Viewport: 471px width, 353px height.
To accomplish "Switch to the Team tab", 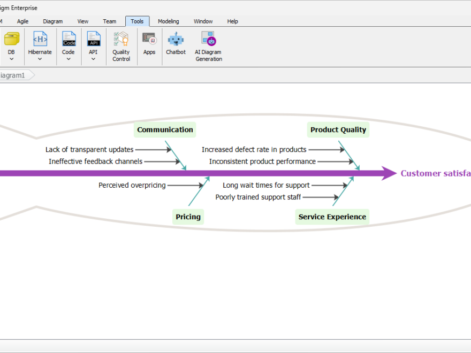I will pos(110,21).
